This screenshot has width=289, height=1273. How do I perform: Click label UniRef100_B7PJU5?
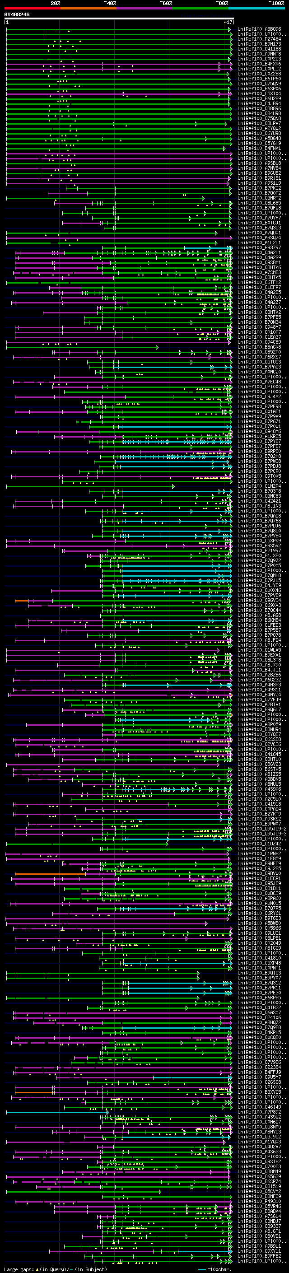[259, 580]
